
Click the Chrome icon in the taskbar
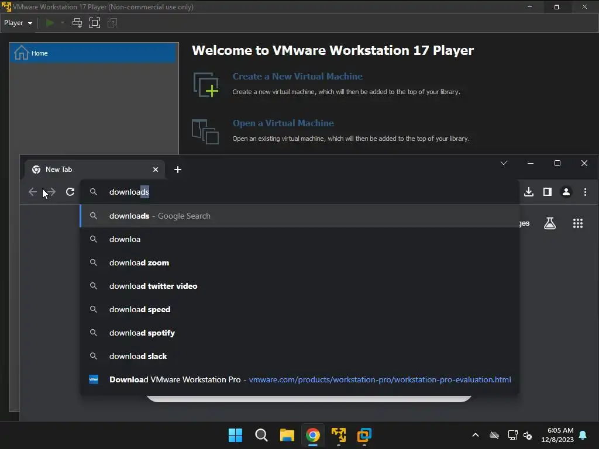(x=313, y=435)
